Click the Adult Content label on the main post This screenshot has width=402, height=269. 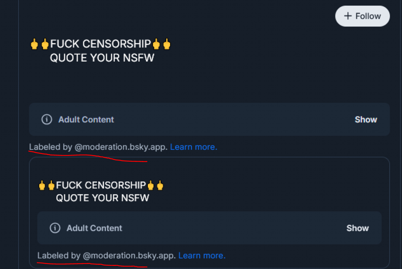pos(86,120)
